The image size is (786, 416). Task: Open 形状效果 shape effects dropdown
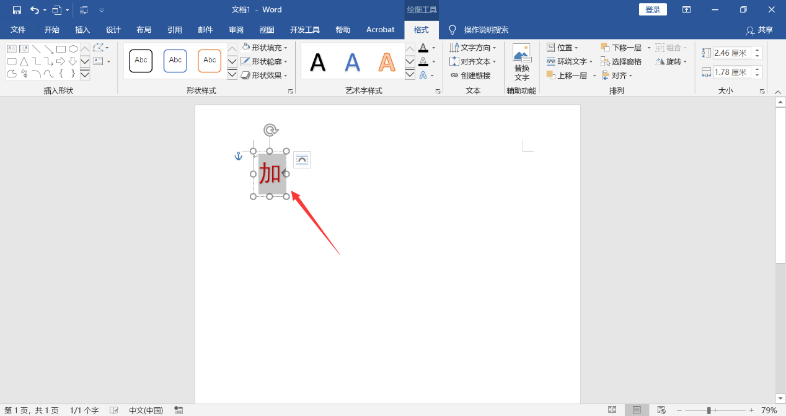(x=265, y=75)
